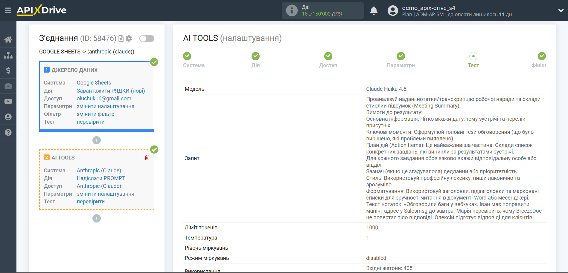Open the YouTube video tutorials icon
Screen dimensions: 568x273
point(8,102)
